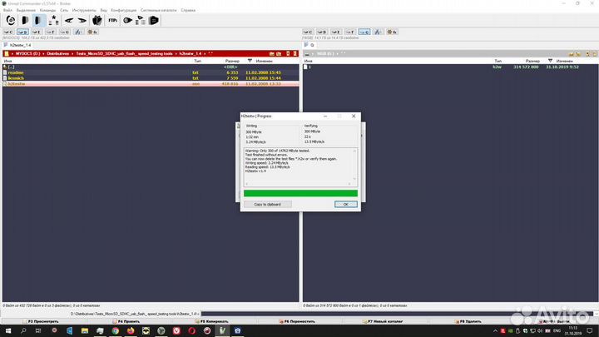599x337 pixels.
Task: Click the Copy to clipboard button
Action: point(267,204)
